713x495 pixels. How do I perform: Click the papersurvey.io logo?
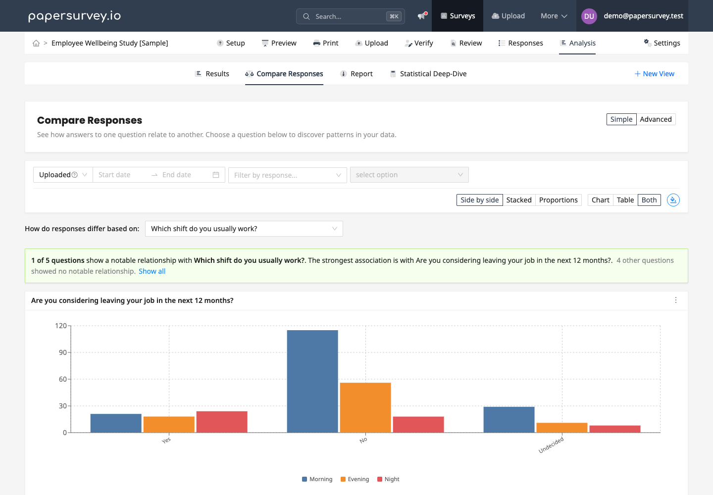[x=74, y=16]
